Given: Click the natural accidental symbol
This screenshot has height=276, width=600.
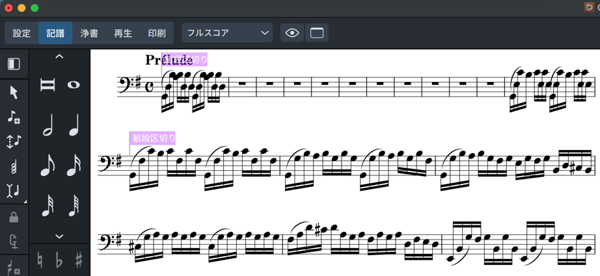Looking at the screenshot, I should 40,261.
